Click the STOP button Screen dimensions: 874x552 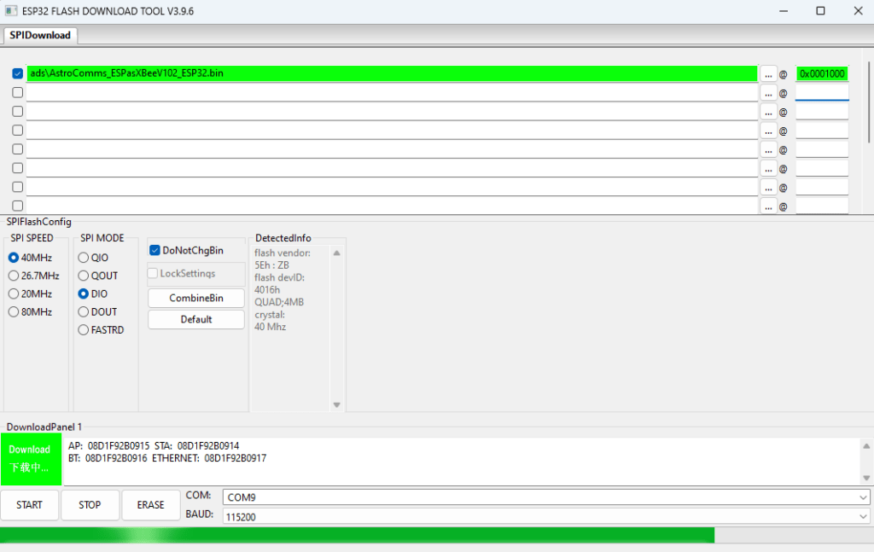pyautogui.click(x=90, y=505)
